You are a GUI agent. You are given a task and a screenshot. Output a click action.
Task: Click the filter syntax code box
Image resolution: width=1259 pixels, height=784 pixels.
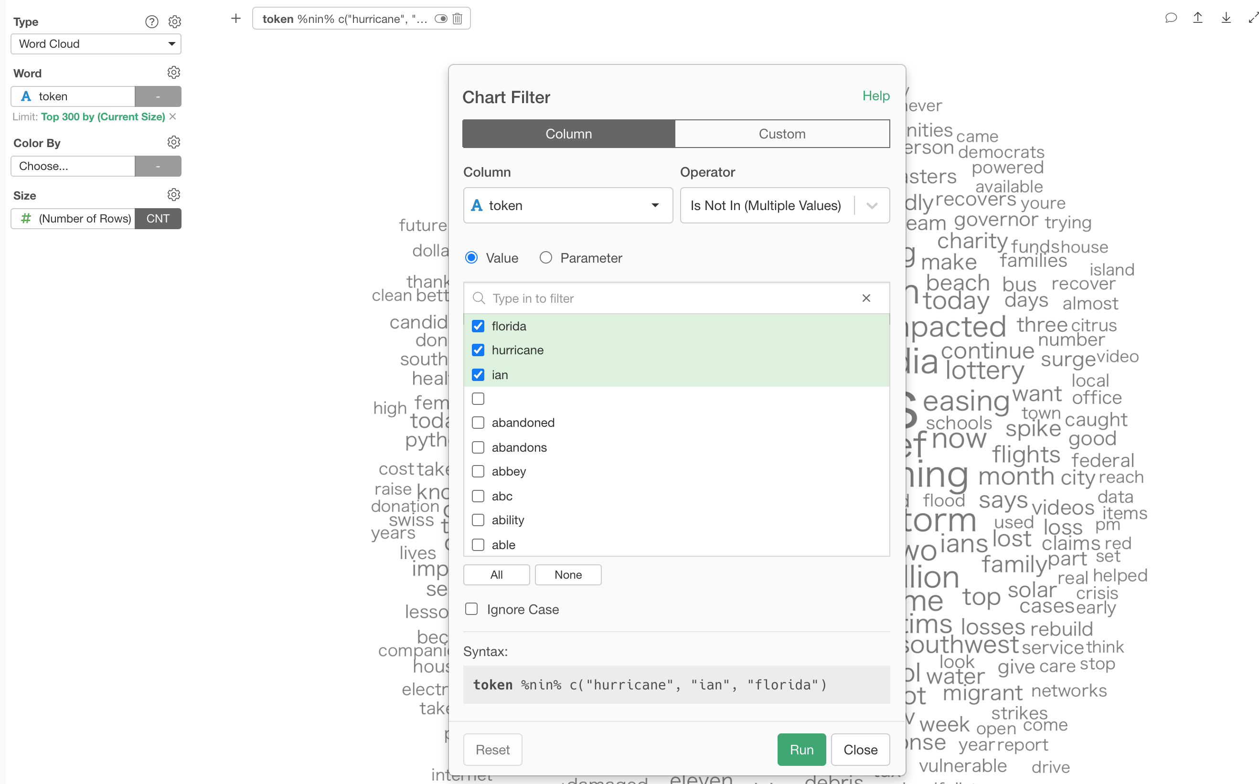point(676,685)
